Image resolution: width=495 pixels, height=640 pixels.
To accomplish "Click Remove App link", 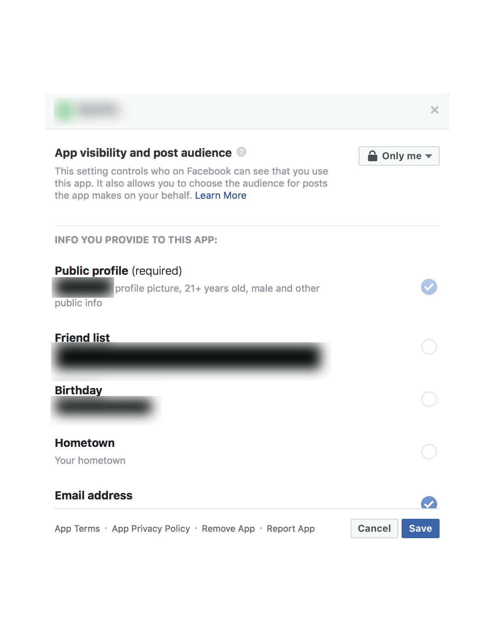I will coord(228,528).
